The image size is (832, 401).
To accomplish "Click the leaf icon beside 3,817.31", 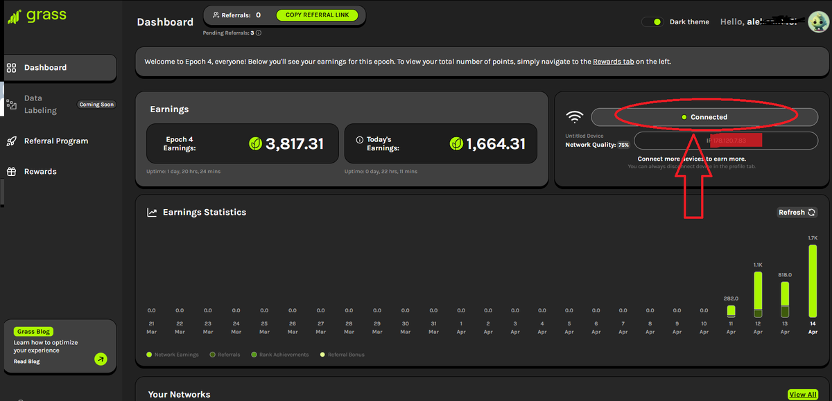I will [x=255, y=143].
